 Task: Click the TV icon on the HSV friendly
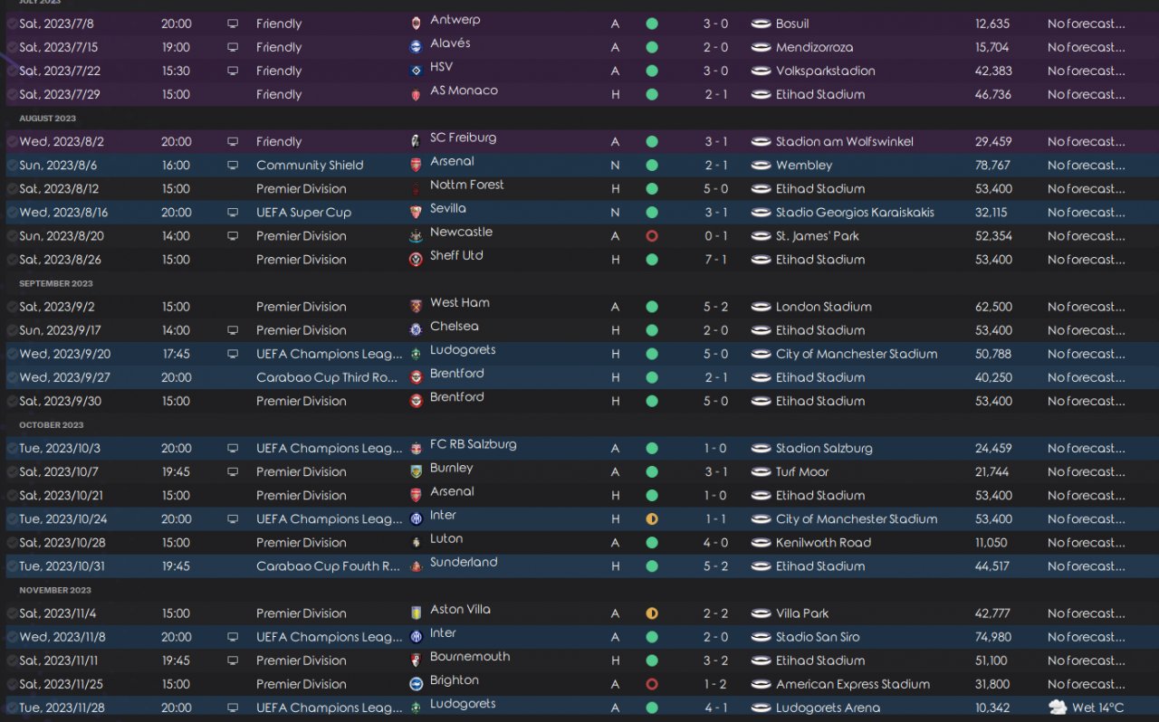click(x=233, y=71)
